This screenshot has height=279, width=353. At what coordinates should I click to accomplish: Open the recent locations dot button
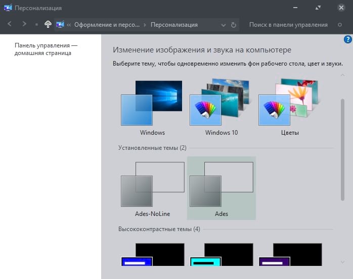coord(36,25)
